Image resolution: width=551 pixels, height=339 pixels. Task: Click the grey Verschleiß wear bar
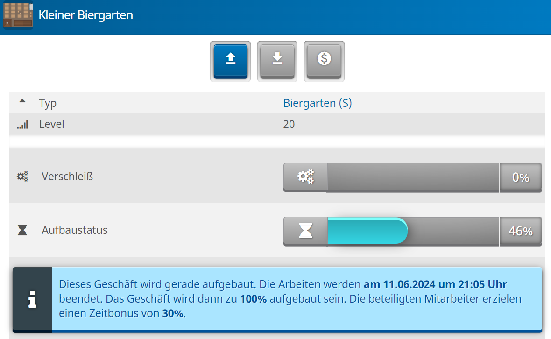pyautogui.click(x=413, y=177)
